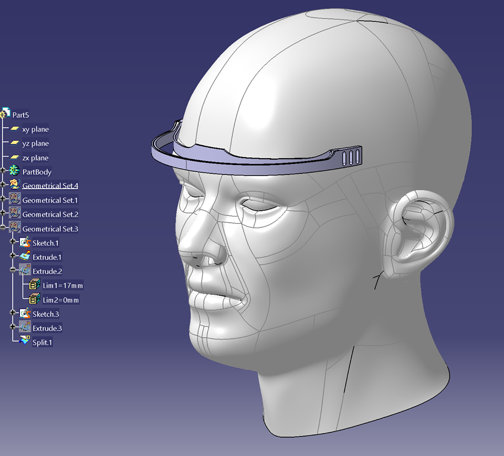Collapse the Geometrical Set.3 node

point(3,227)
